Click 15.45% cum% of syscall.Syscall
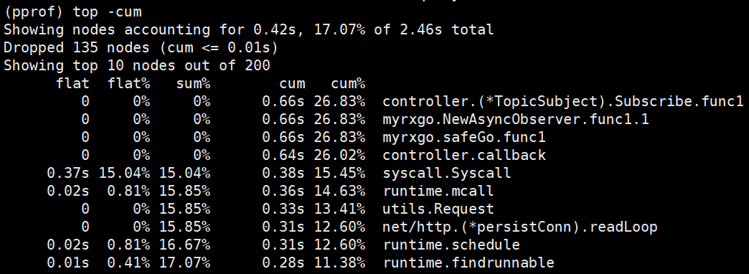Viewport: 749px width, 274px height. coord(339,173)
